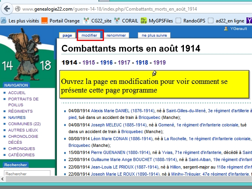
Task: Open Pierre GUENANEN (1880-1914) link
Action: click(120, 152)
